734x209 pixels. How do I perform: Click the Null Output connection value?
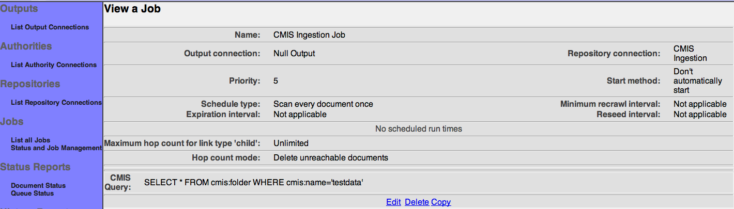[x=294, y=54]
